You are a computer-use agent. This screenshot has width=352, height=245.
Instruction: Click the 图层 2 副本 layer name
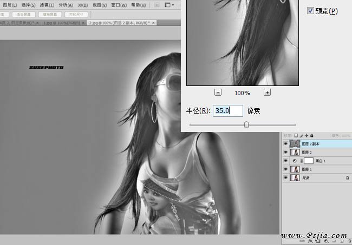click(x=310, y=144)
